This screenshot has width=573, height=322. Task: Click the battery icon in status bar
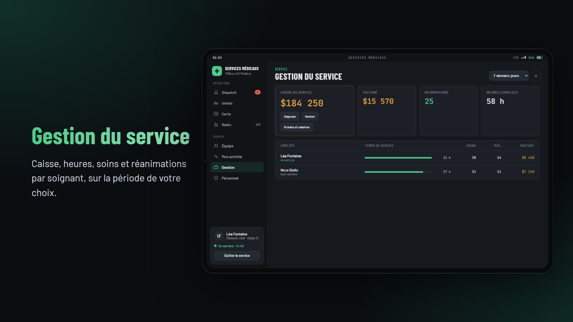pyautogui.click(x=539, y=58)
